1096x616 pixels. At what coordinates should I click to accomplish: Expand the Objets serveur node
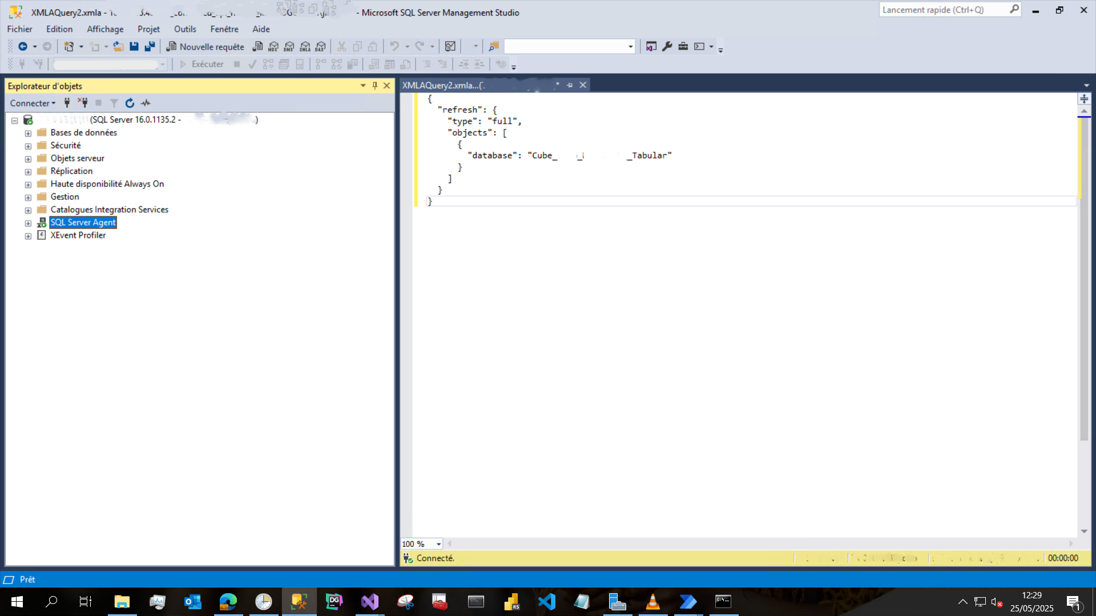(28, 159)
